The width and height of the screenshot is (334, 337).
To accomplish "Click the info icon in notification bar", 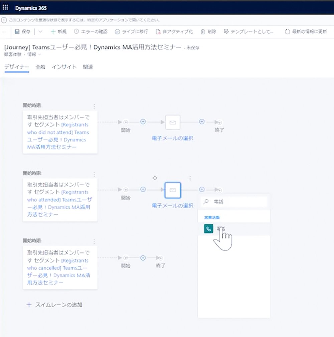I will (4, 20).
